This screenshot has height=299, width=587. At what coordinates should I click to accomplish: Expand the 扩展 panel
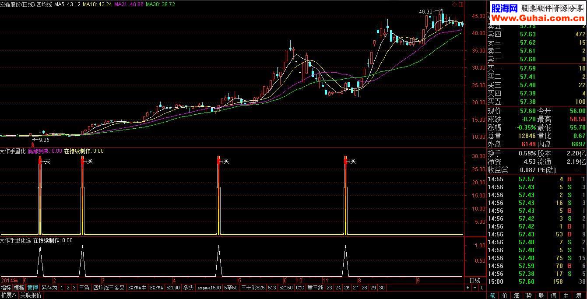(x=9, y=295)
